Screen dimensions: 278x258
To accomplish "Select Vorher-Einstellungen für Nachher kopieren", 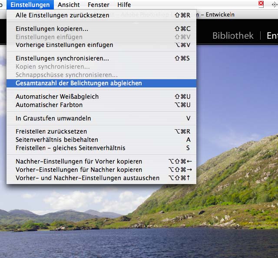I will [x=101, y=170].
